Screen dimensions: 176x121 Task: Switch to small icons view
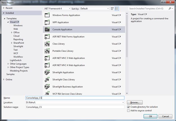(x=112, y=9)
